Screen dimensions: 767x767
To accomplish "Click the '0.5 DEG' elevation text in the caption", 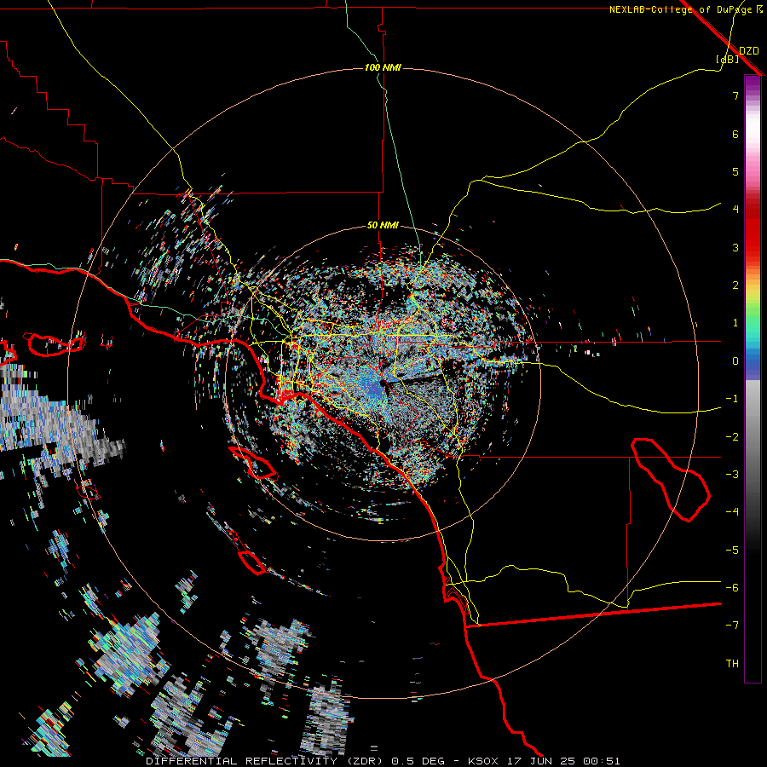I will point(418,761).
